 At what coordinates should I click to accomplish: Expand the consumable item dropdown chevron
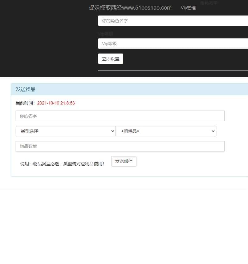(213, 131)
